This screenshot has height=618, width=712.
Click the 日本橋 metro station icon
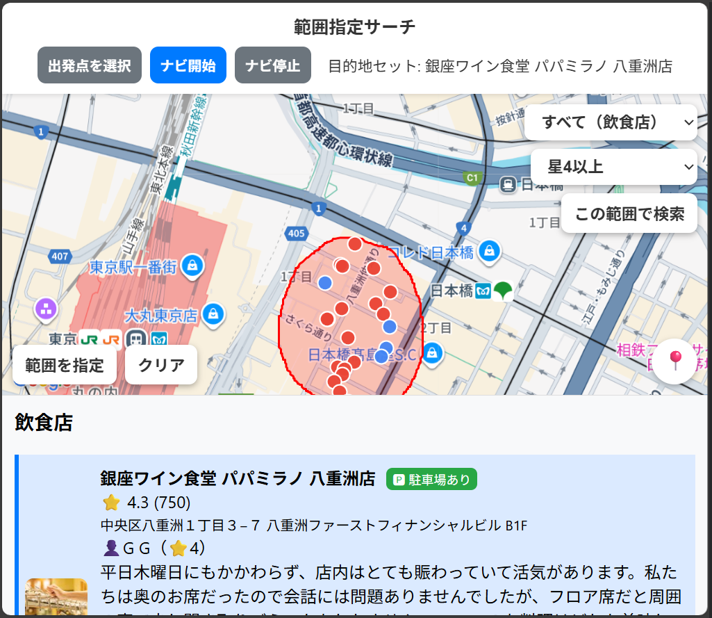coord(484,291)
